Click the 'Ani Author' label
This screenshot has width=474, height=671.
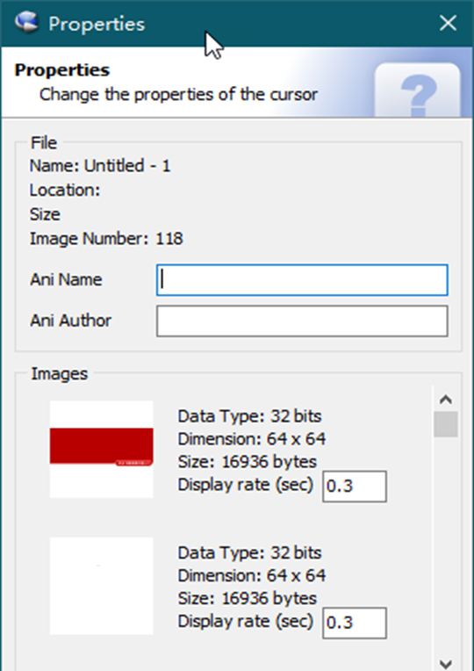[x=70, y=321]
